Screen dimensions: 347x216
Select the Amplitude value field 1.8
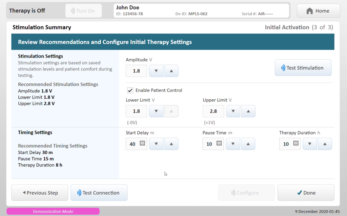click(x=136, y=71)
